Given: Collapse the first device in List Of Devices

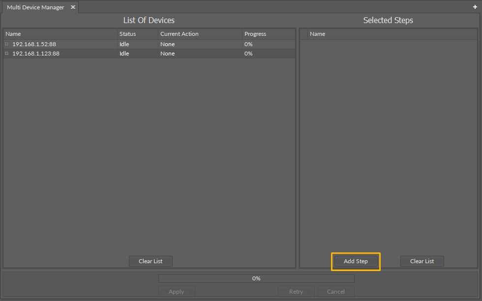Looking at the screenshot, I should [x=6, y=44].
